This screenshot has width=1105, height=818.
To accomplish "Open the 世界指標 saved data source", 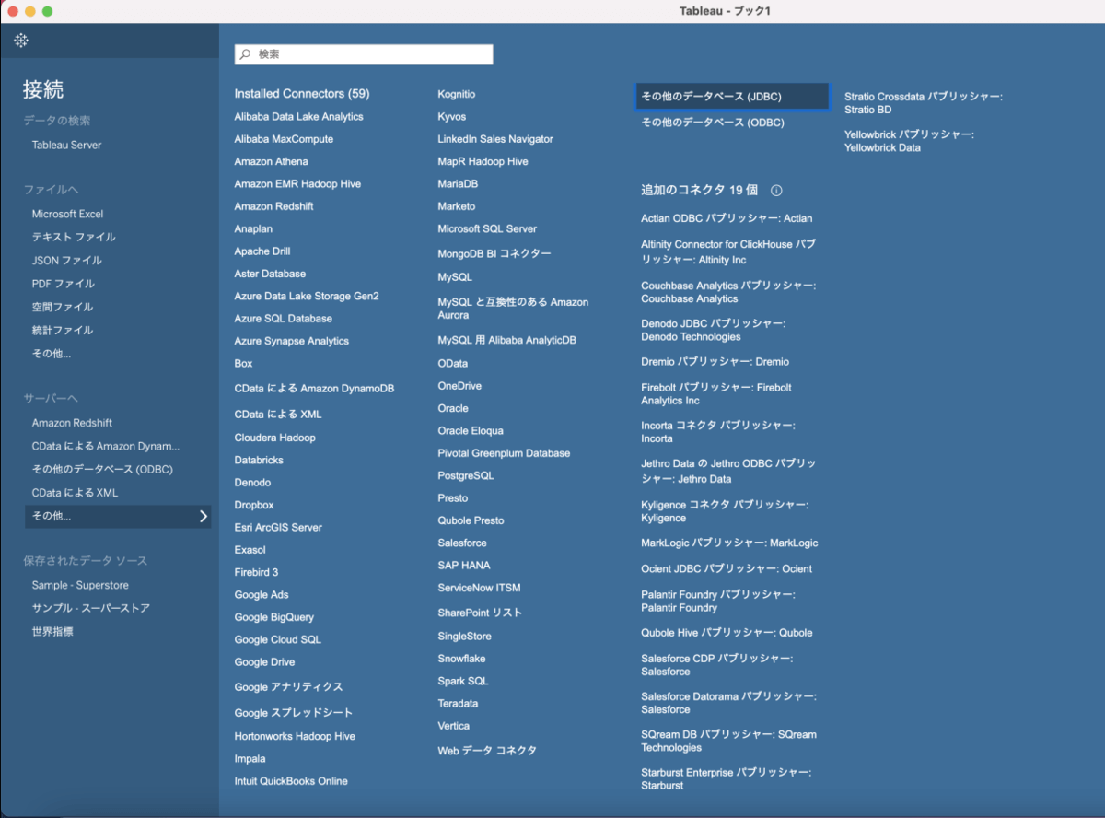I will (x=52, y=632).
